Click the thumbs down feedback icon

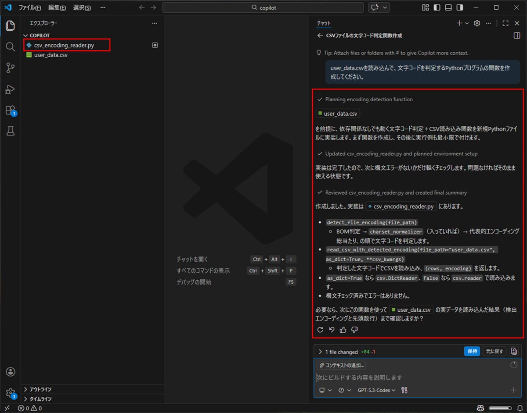point(354,330)
